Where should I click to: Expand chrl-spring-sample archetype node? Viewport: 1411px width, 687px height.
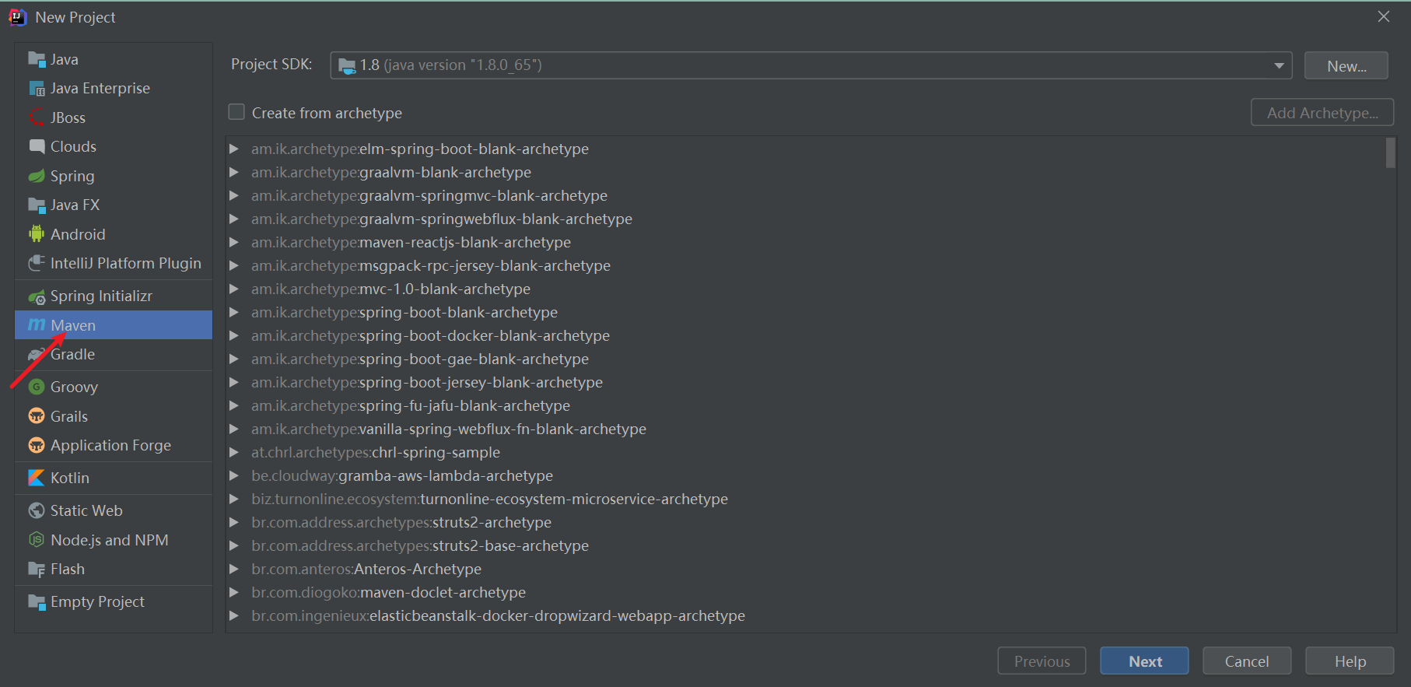(233, 452)
